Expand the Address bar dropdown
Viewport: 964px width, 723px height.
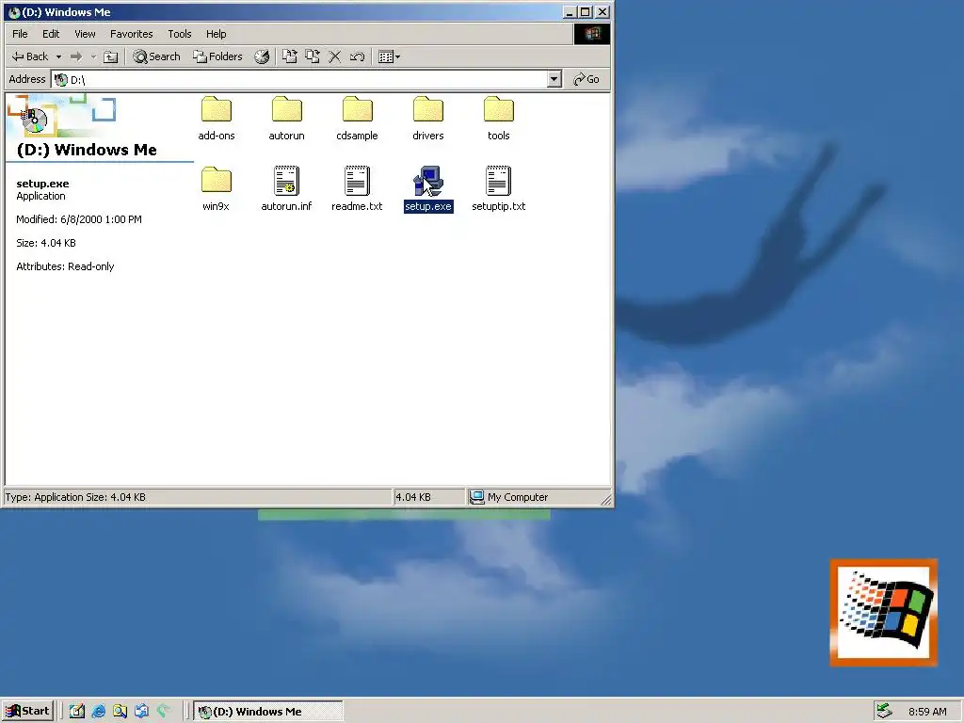point(554,79)
